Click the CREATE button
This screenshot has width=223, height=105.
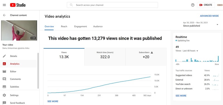(206, 5)
